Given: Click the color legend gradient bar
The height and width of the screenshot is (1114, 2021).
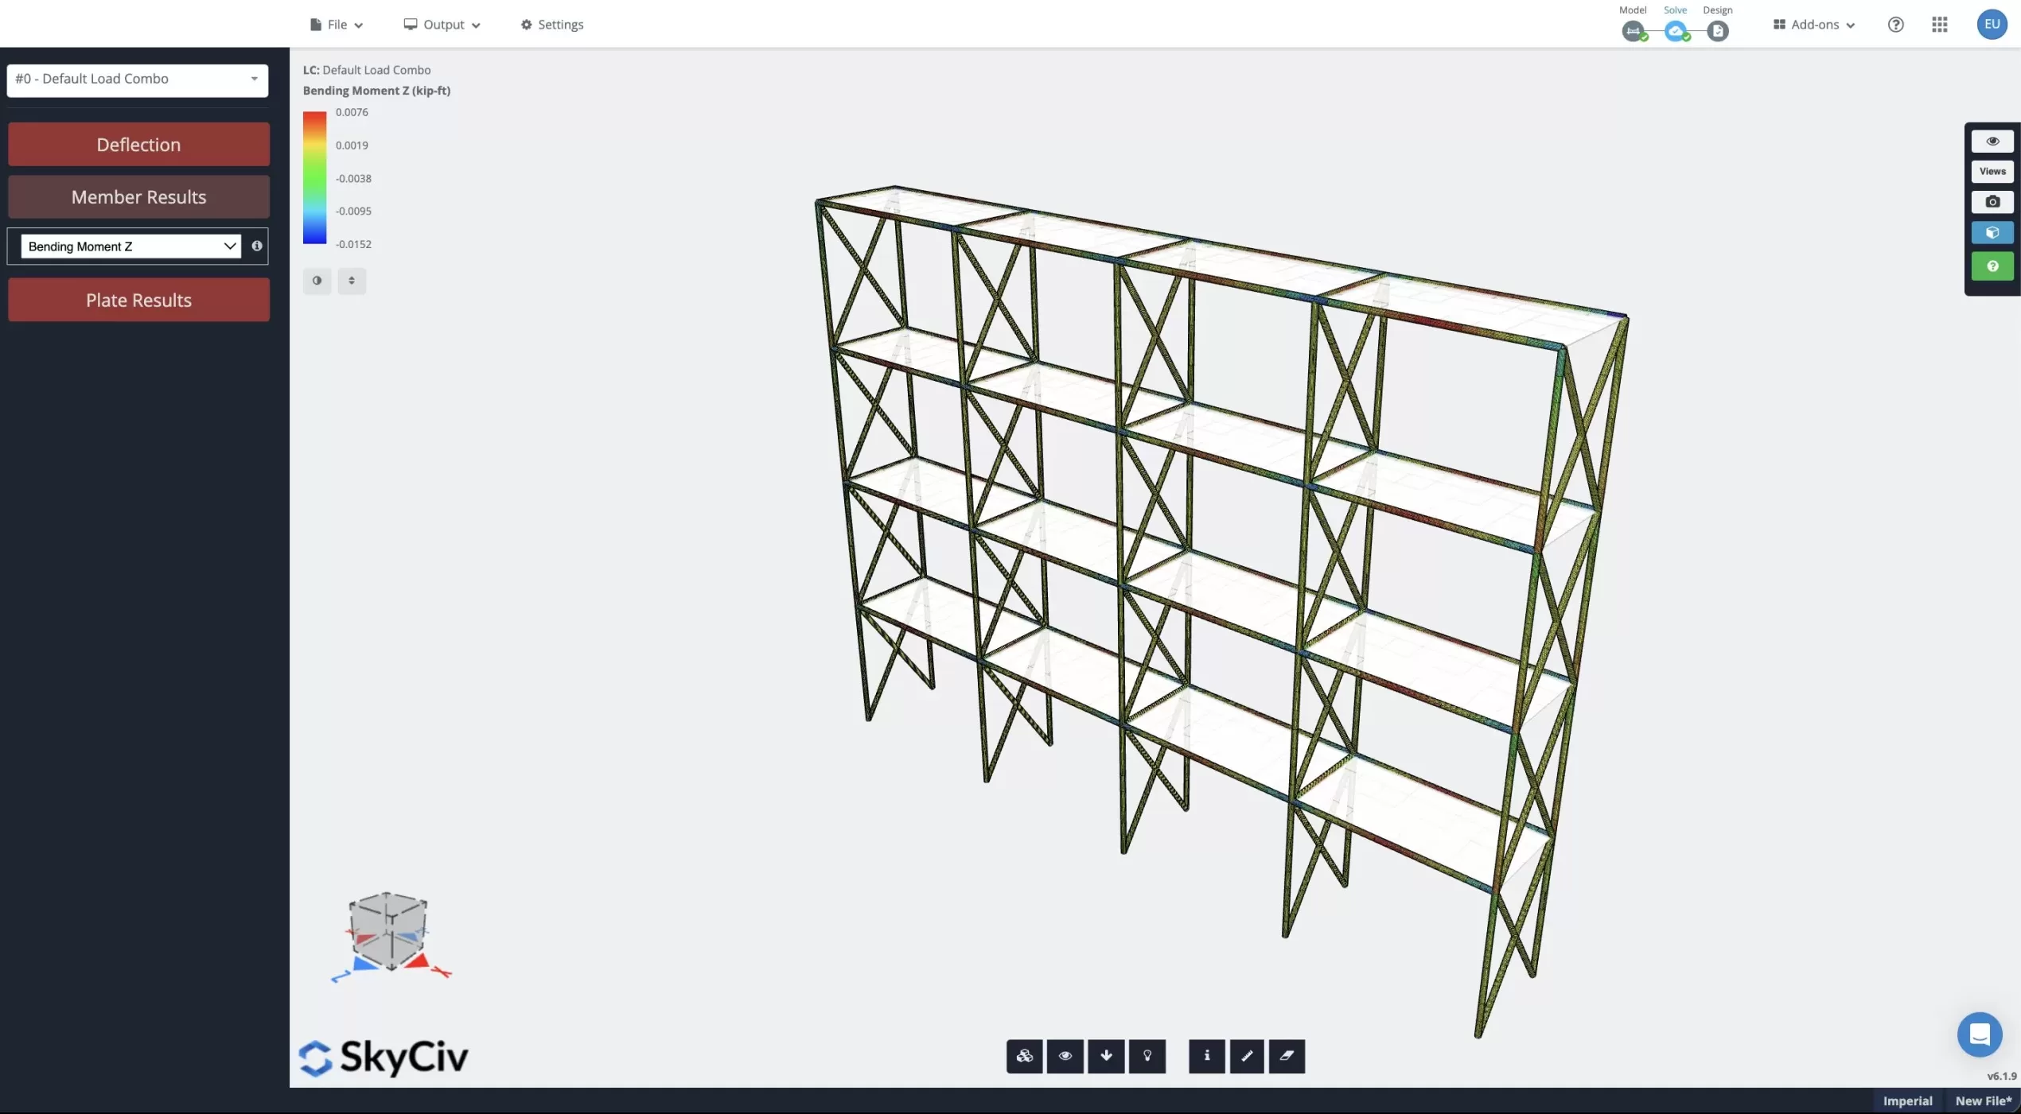Looking at the screenshot, I should coord(314,177).
